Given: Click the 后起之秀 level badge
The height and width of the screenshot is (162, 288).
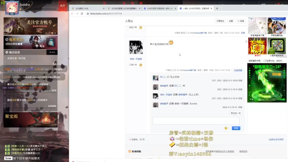Looking at the screenshot, I should point(136,28).
